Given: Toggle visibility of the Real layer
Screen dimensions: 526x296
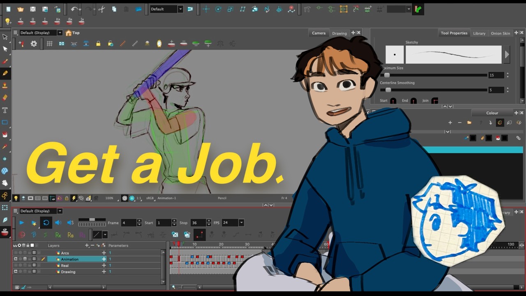Looking at the screenshot, I should 16,266.
